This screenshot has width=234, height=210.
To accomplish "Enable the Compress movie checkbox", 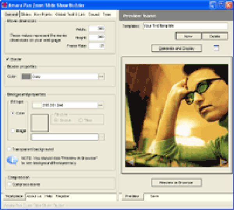I will click(x=9, y=185).
